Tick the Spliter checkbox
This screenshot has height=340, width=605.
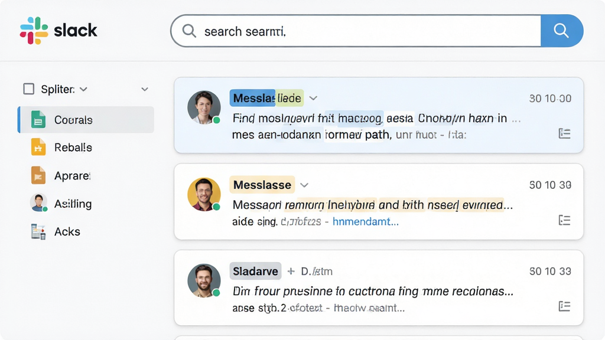click(28, 89)
